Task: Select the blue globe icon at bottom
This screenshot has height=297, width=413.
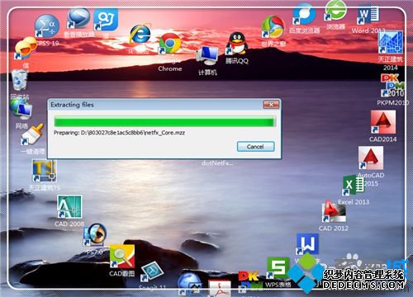Action: pos(189,283)
